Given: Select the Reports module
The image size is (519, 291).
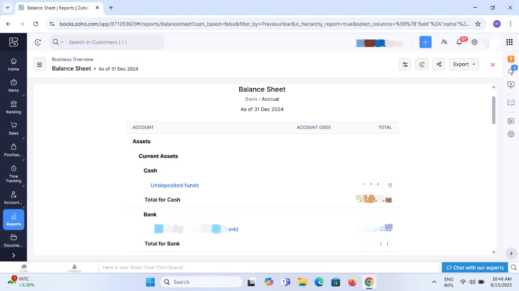Looking at the screenshot, I should [13, 219].
